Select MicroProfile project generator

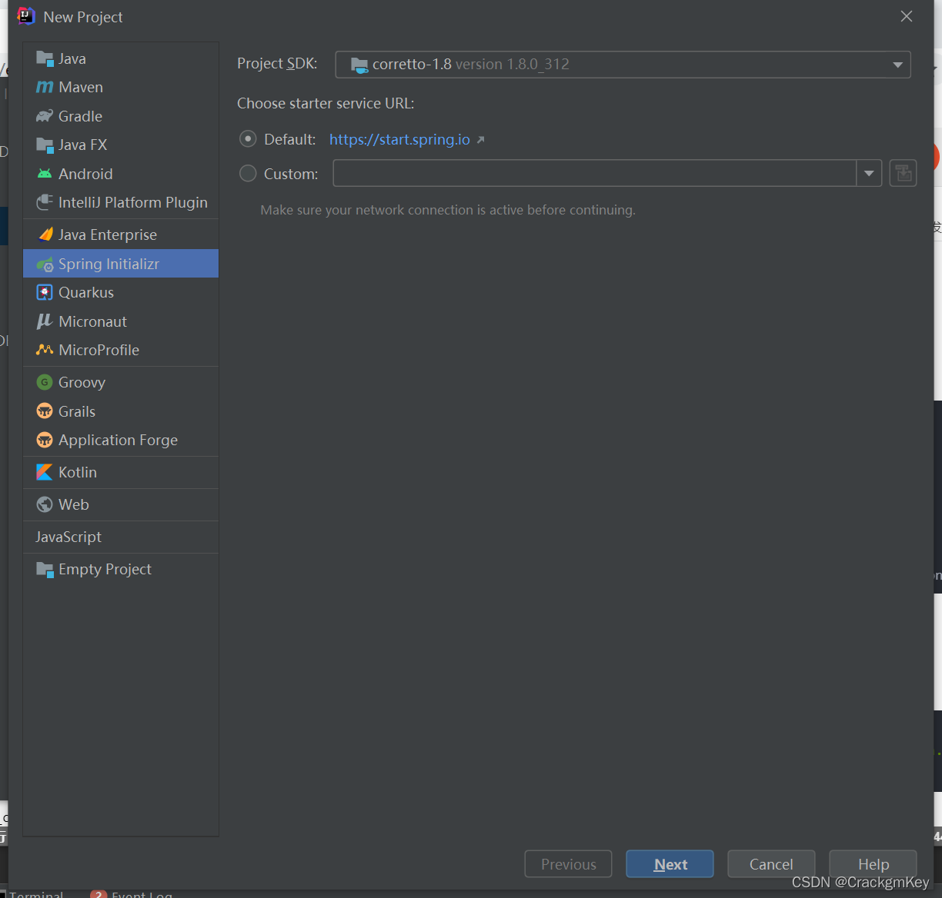coord(121,350)
